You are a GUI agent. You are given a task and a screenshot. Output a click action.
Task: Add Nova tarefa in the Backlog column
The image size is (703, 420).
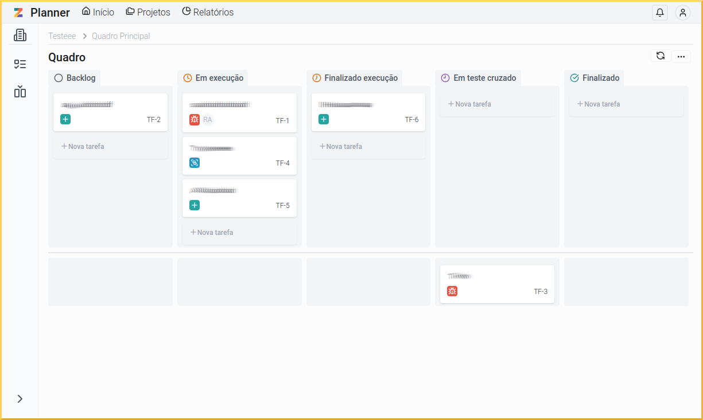pos(83,147)
